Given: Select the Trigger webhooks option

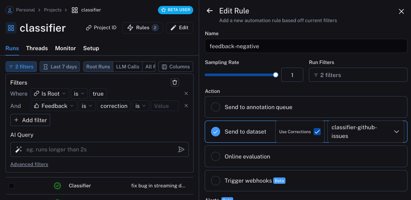Looking at the screenshot, I should [x=215, y=181].
